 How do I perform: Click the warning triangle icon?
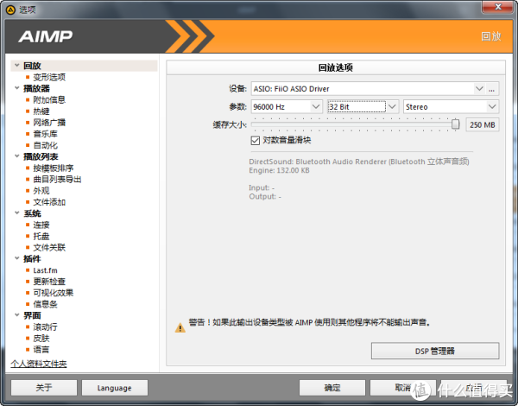(x=180, y=327)
